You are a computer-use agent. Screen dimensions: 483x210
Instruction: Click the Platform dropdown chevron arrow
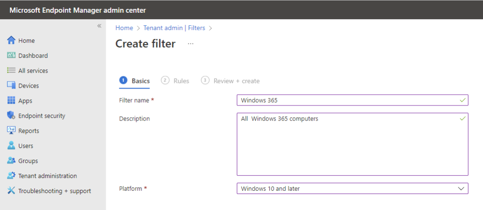(x=461, y=188)
